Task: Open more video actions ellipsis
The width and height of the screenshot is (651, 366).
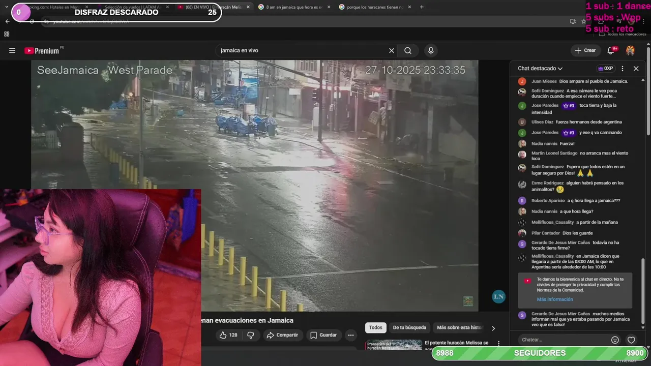Action: coord(350,335)
